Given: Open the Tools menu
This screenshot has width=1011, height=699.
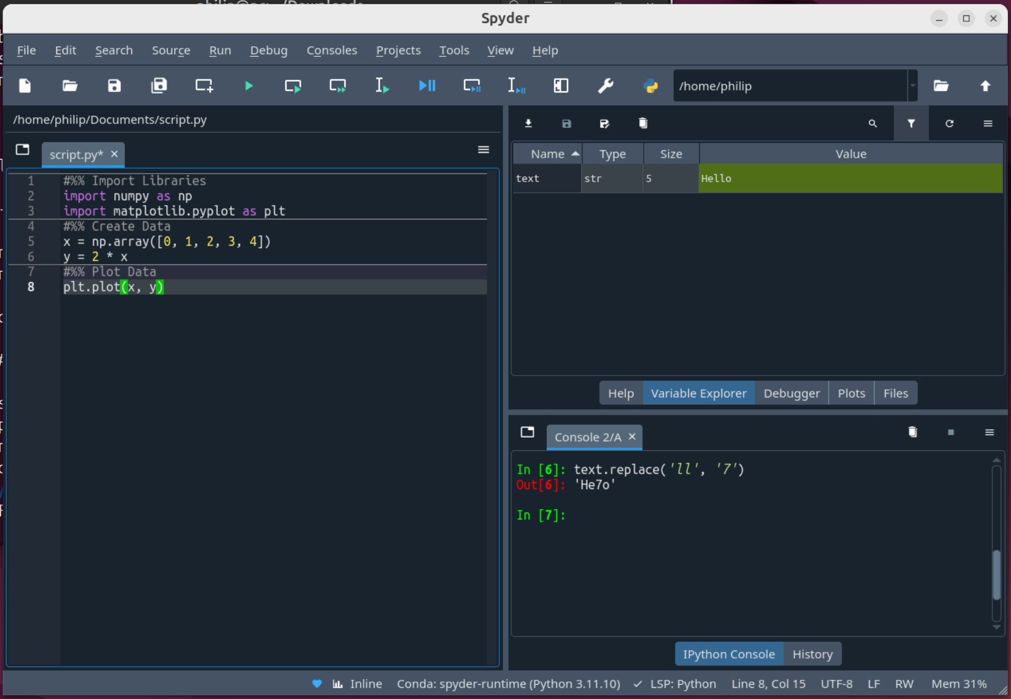Looking at the screenshot, I should coord(454,50).
